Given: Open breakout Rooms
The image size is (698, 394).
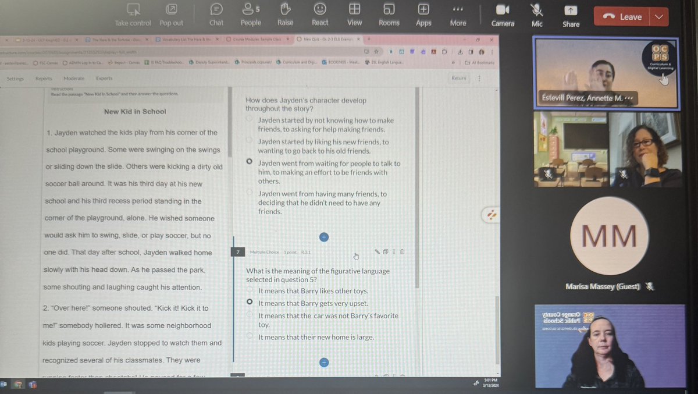Looking at the screenshot, I should (x=389, y=9).
